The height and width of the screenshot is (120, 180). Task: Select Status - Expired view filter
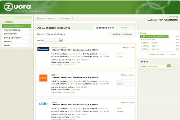[x=151, y=49]
